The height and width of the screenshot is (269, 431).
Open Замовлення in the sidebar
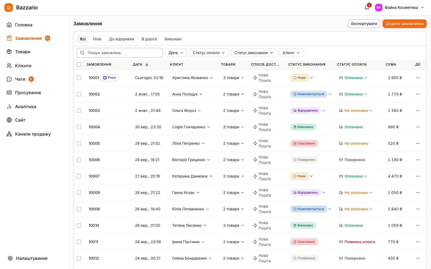[x=28, y=38]
